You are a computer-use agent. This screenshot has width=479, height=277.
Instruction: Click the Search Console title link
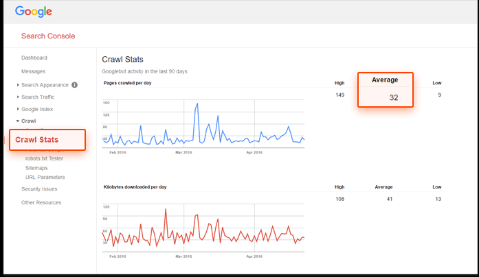point(48,36)
